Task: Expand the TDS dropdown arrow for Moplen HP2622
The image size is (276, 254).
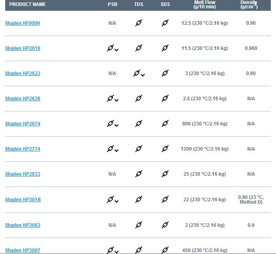Action: point(143,75)
